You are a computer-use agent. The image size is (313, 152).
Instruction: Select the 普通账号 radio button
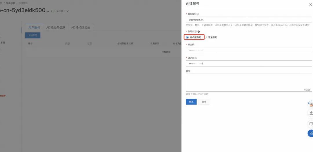pos(205,37)
